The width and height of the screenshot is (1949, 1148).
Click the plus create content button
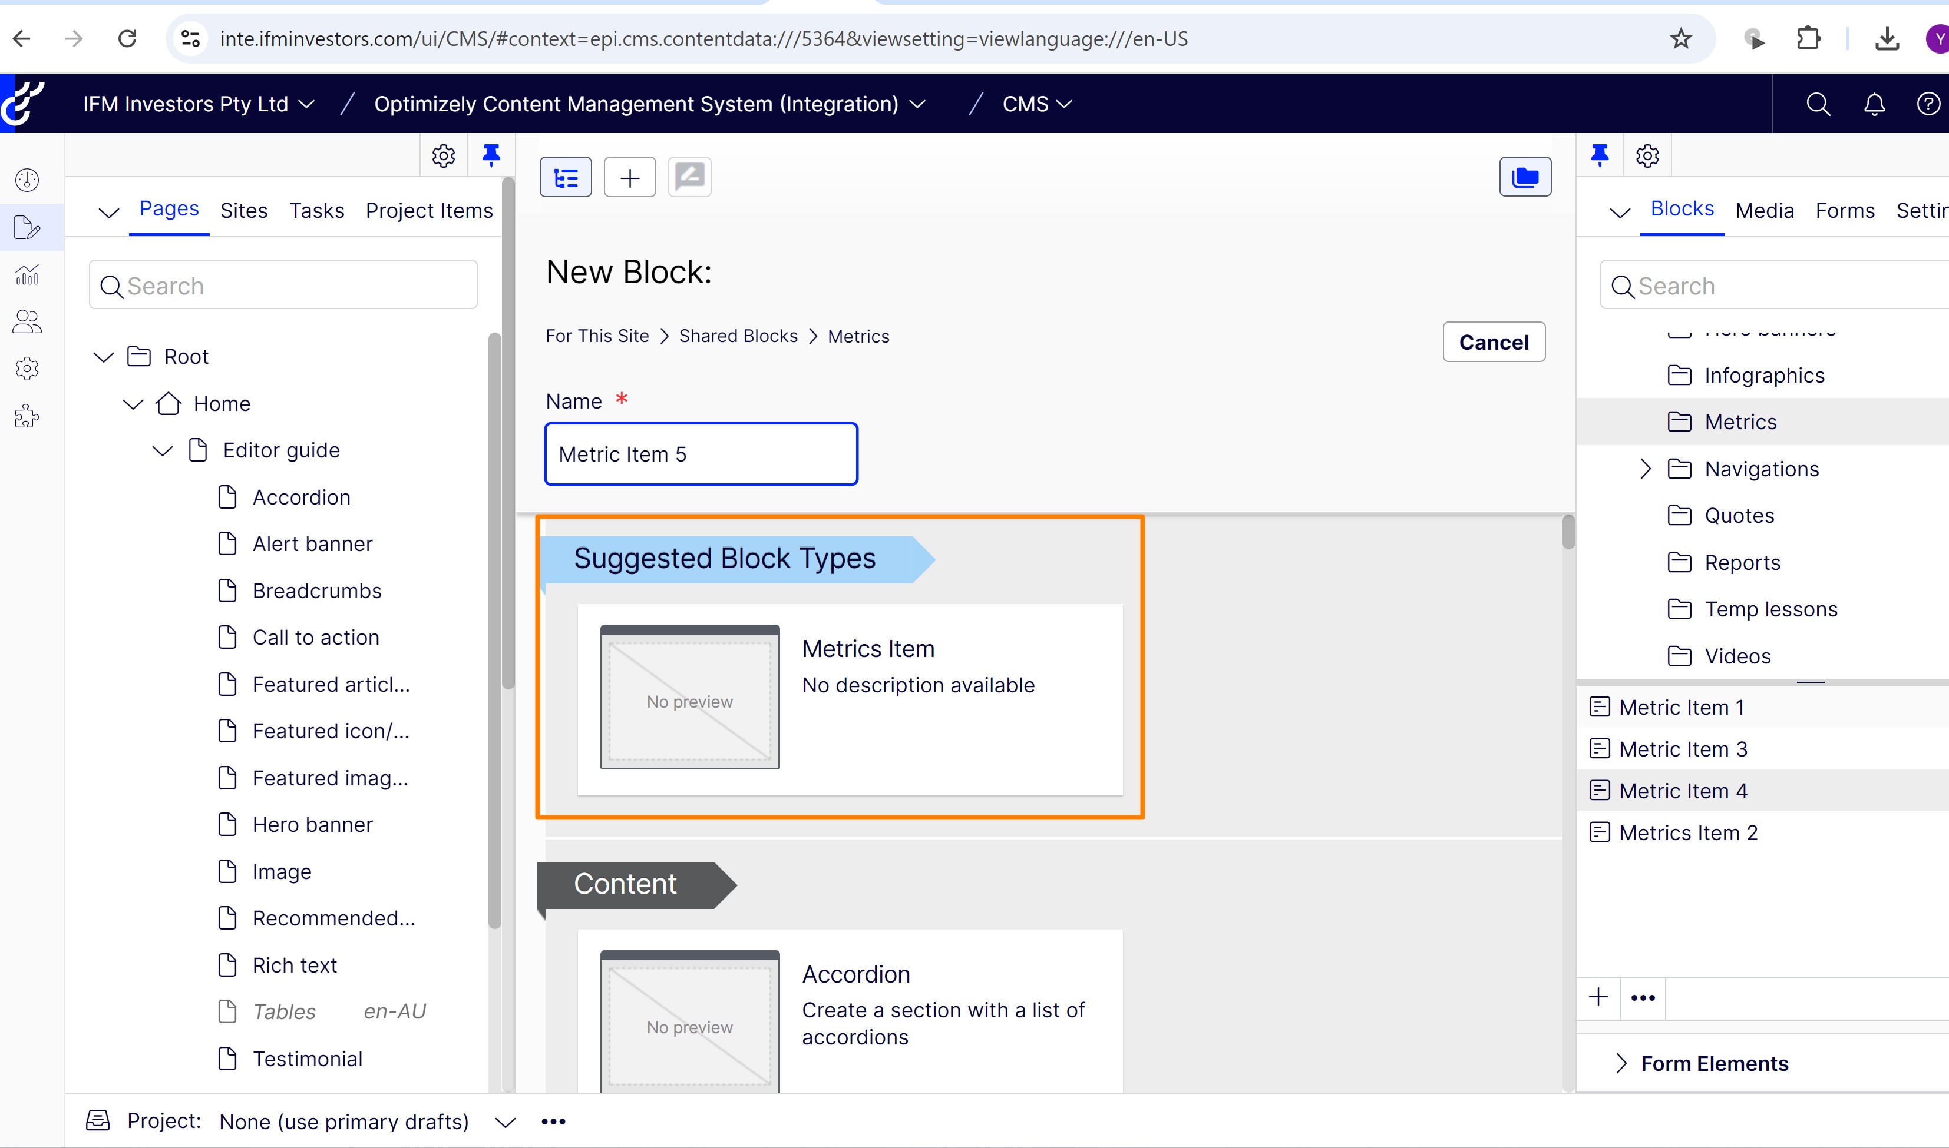tap(629, 178)
